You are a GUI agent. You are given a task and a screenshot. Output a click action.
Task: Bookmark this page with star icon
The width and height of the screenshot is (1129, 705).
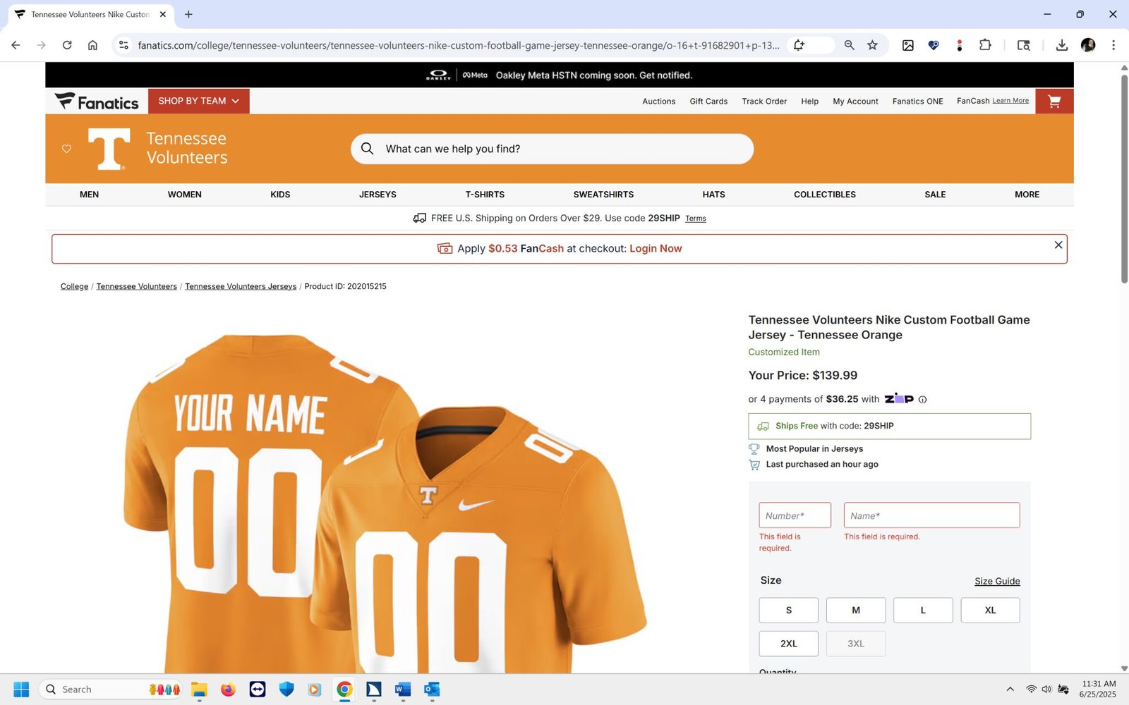(872, 45)
